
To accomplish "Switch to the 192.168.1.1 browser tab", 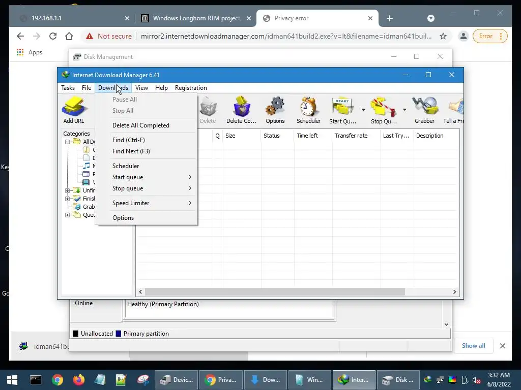I will (x=73, y=18).
